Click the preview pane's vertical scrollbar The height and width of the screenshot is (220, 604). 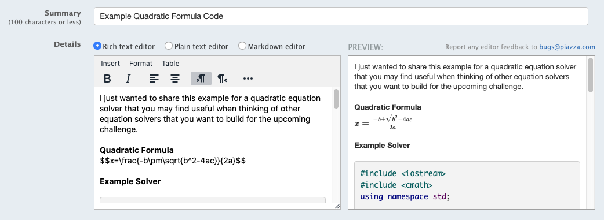coord(591,75)
